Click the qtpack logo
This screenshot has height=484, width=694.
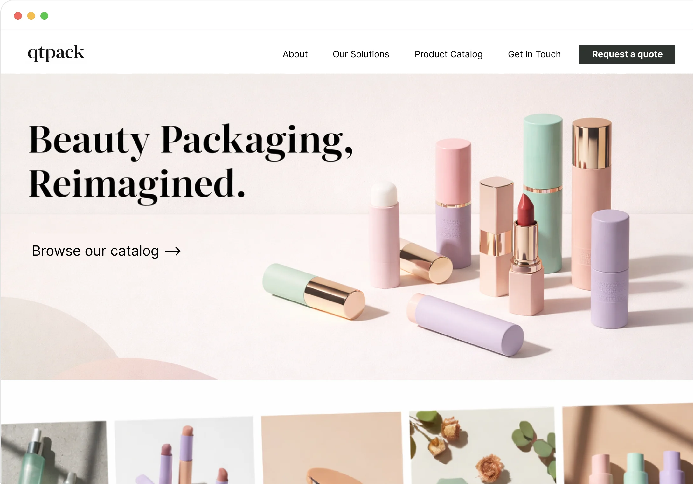pyautogui.click(x=56, y=52)
